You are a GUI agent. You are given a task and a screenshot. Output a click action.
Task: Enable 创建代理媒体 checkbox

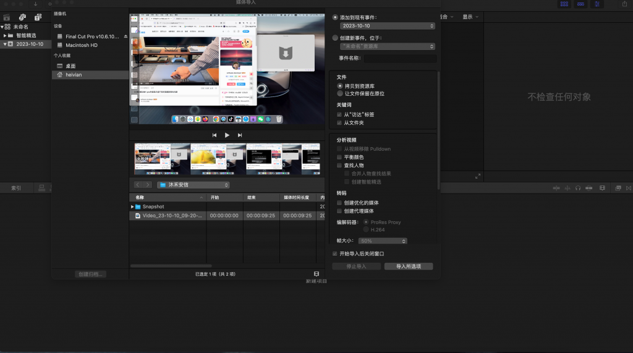coord(339,211)
